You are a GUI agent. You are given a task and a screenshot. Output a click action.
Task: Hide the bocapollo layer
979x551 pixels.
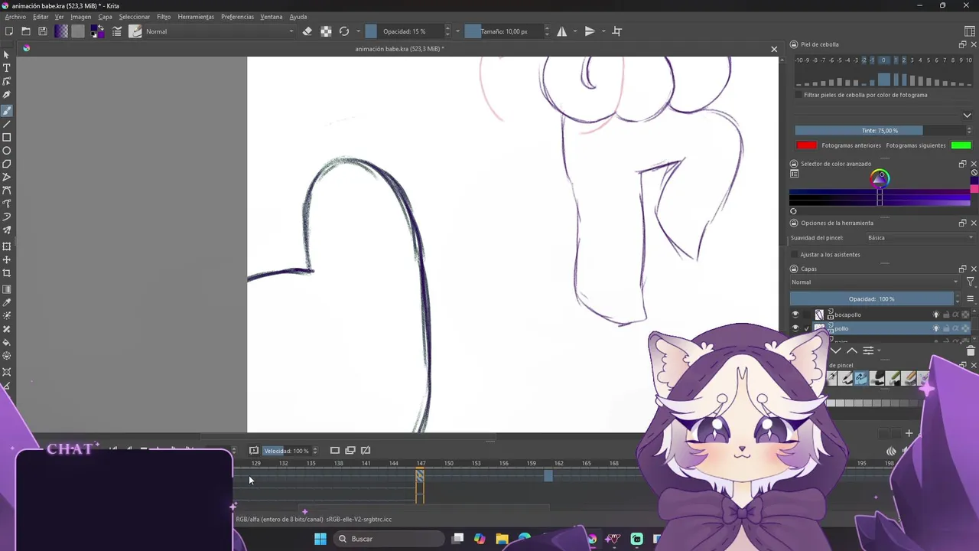point(795,315)
